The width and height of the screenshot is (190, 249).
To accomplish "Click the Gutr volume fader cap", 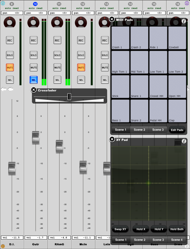I will pyautogui.click(x=36, y=138).
